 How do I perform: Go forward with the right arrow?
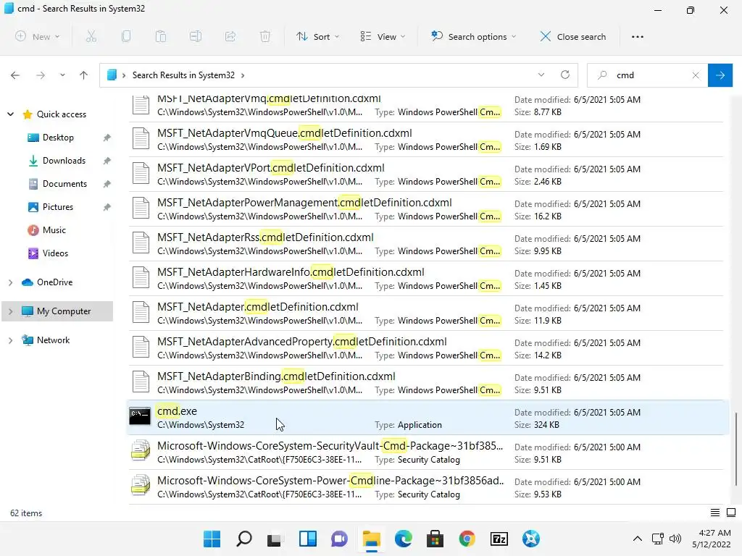point(41,75)
